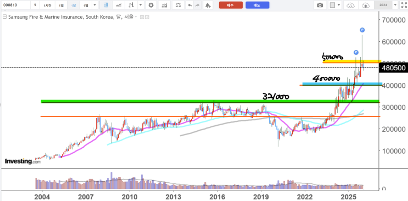Click the compare symbols scale icon
Viewport: 408px width, 201px height.
[x=178, y=5]
